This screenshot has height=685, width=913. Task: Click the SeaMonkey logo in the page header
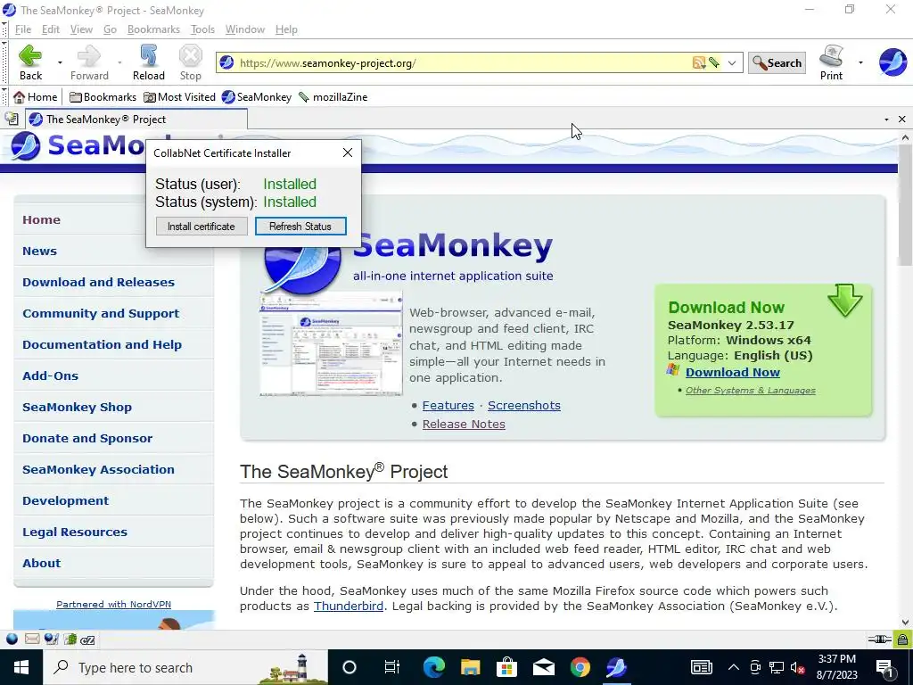[x=25, y=145]
